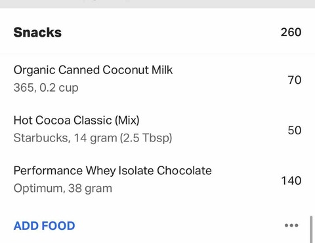Image resolution: width=315 pixels, height=243 pixels.
Task: Click the 70 calorie value for coconut milk
Action: click(295, 80)
